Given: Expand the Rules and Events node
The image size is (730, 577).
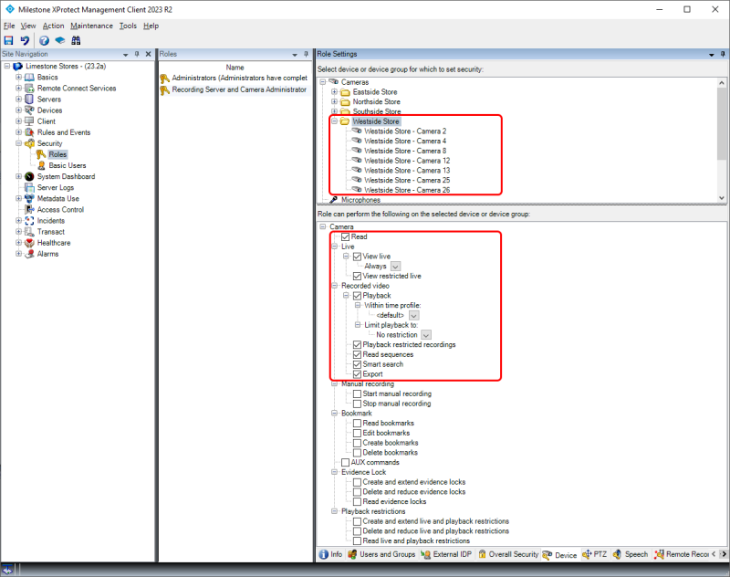Looking at the screenshot, I should [18, 132].
